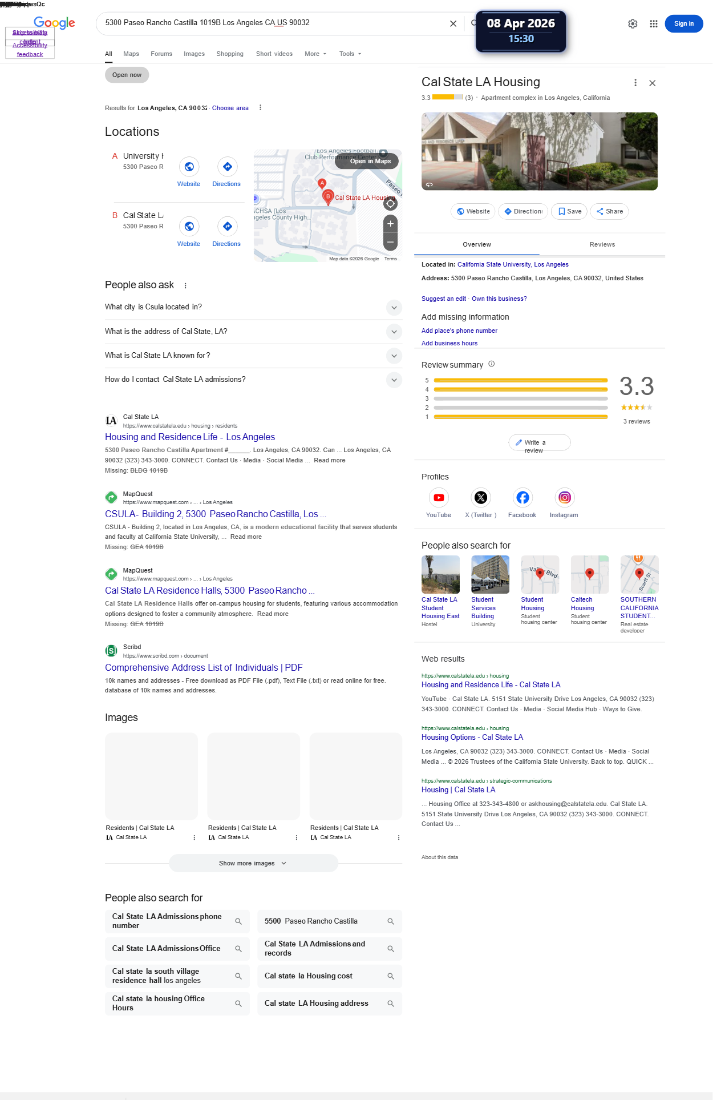Open Results for area options menu

(x=261, y=107)
